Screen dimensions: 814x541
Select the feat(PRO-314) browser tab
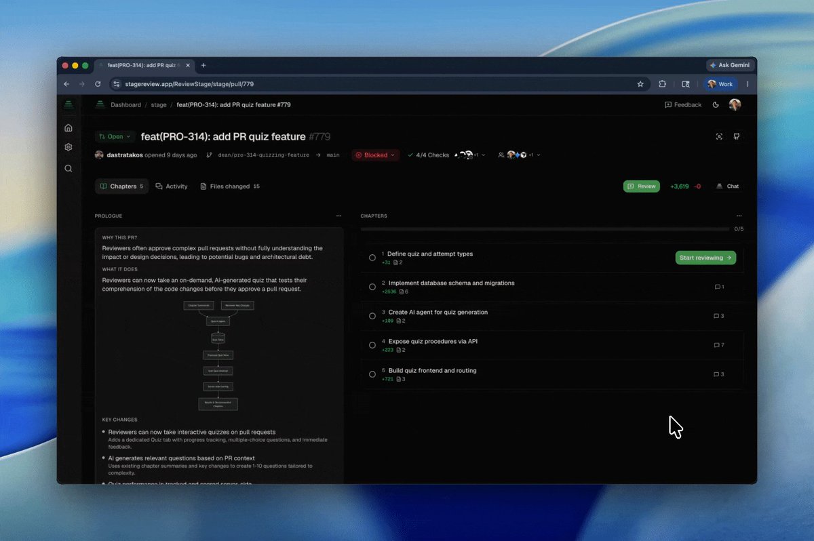pyautogui.click(x=144, y=65)
